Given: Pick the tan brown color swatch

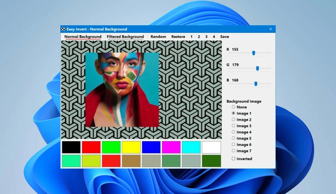Looking at the screenshot, I should 131,161.
